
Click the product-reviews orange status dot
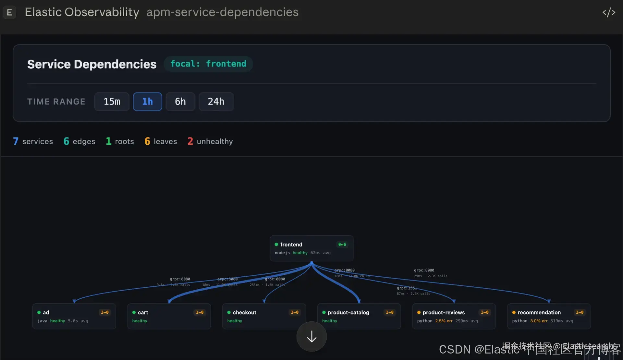click(419, 313)
